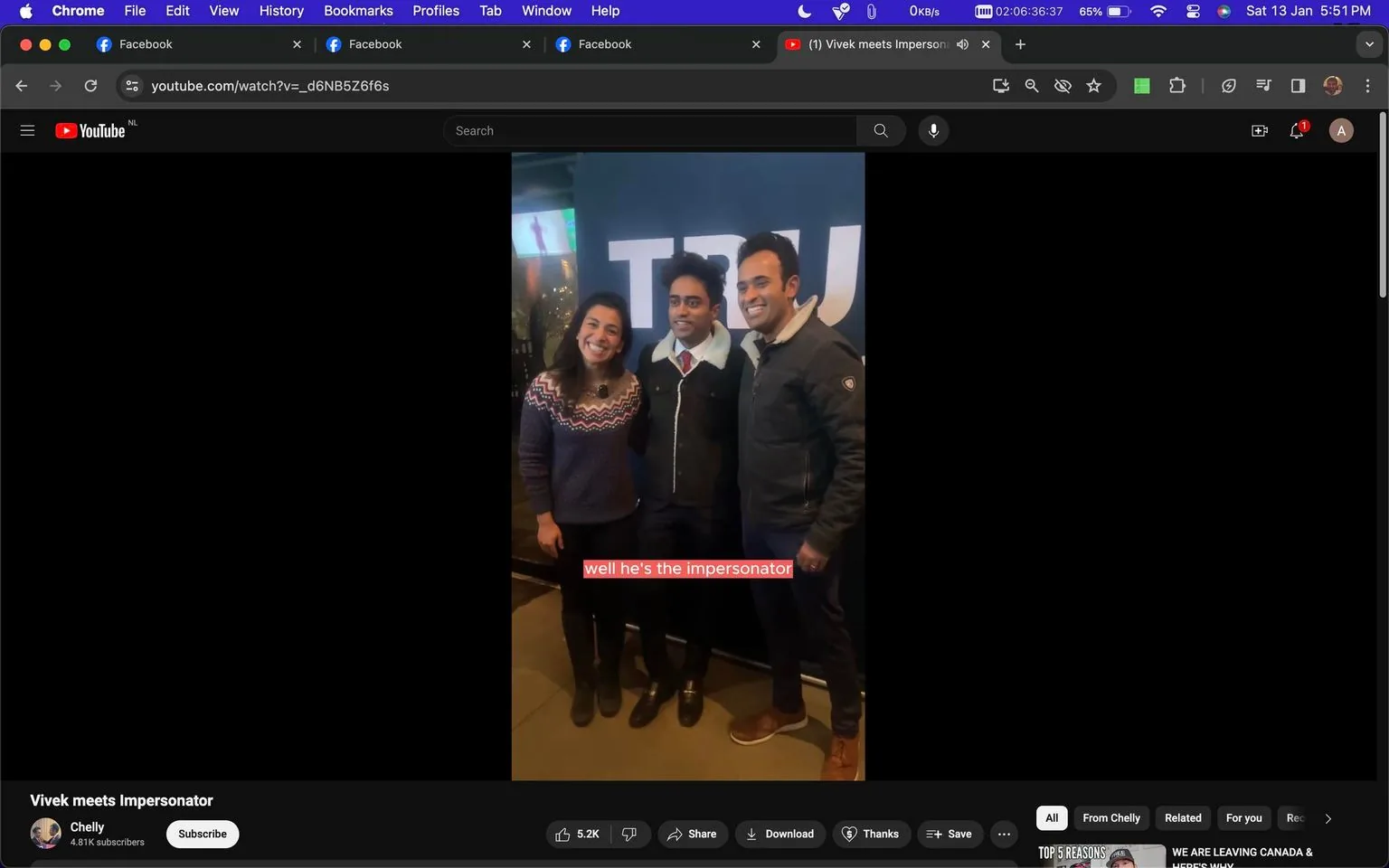1389x868 pixels.
Task: Mute the YouTube tab via its speaker icon
Action: click(961, 43)
